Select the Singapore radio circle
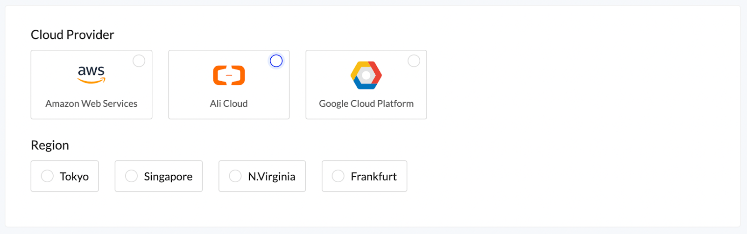The width and height of the screenshot is (747, 234). click(x=131, y=176)
